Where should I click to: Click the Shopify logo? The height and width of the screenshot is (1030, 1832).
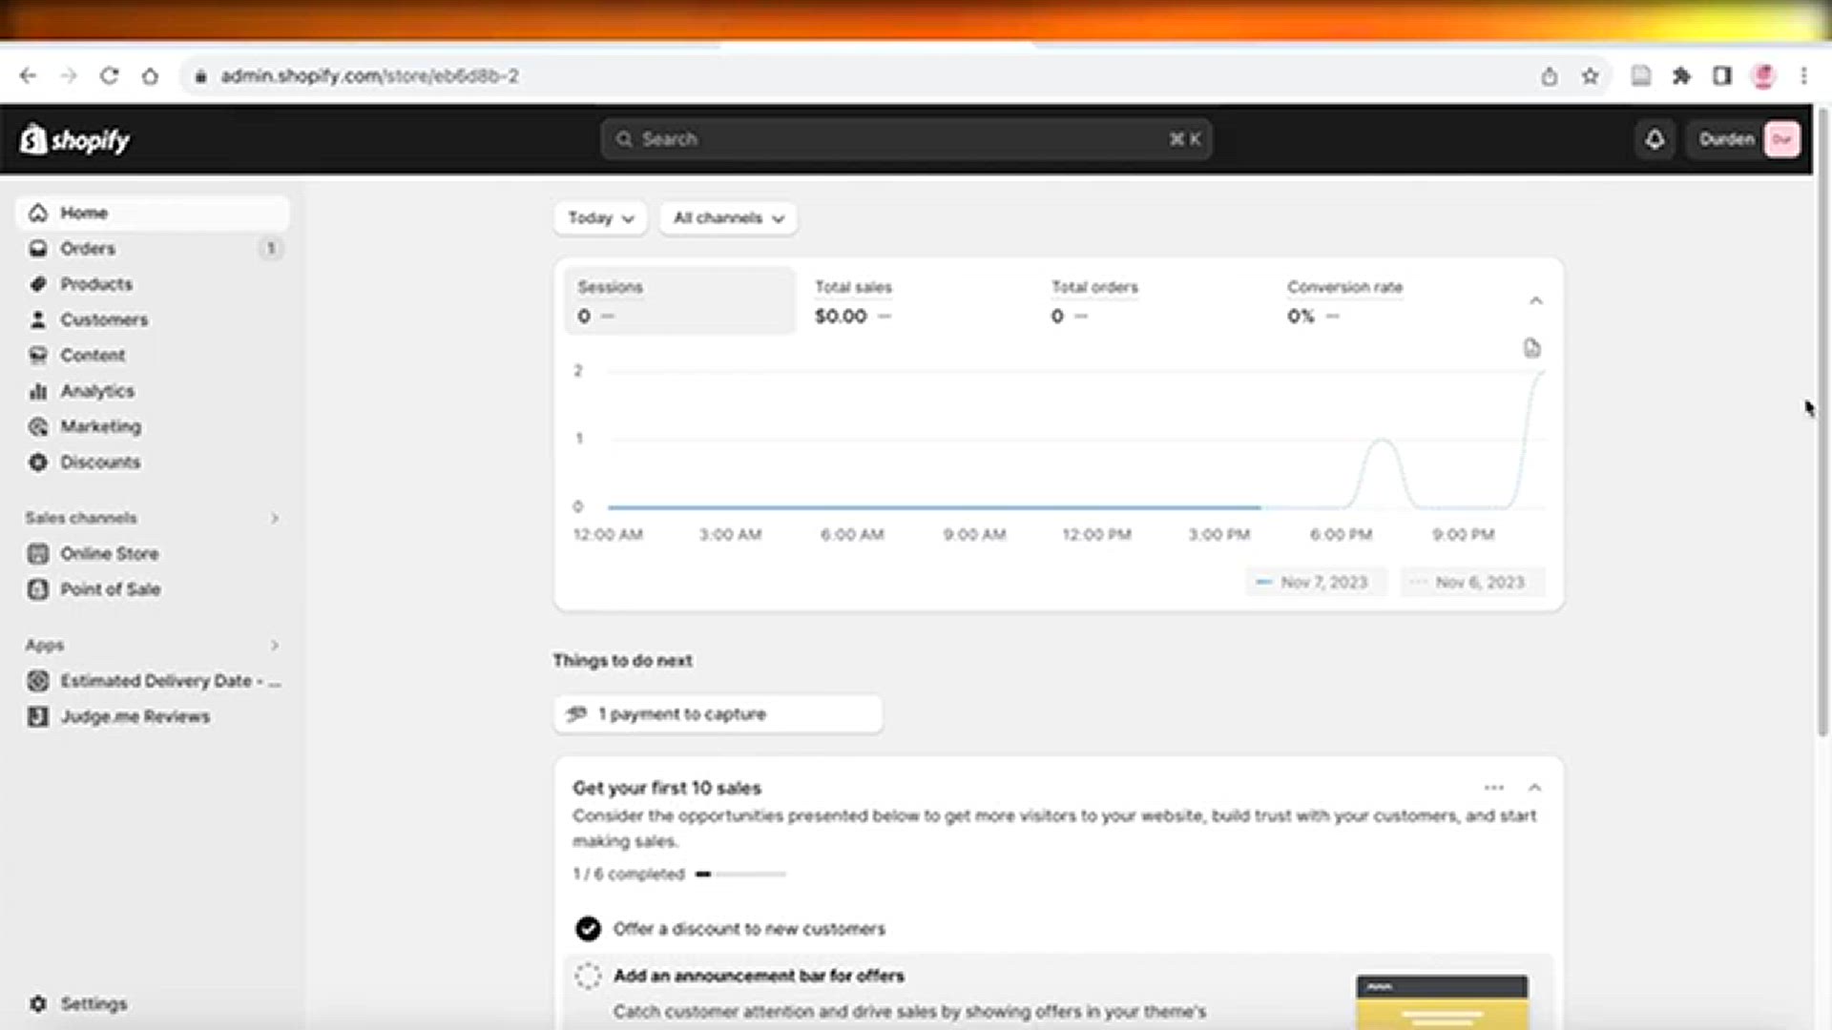click(76, 140)
